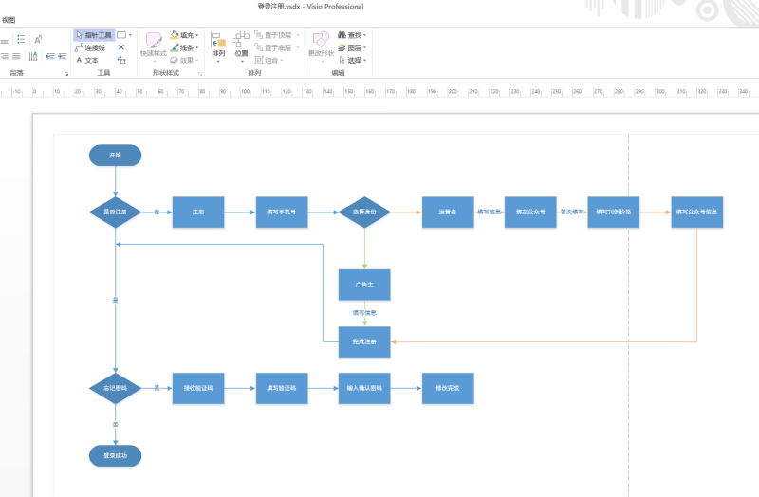This screenshot has width=759, height=497.
Task: Click the decrease indent icon
Action: pyautogui.click(x=49, y=56)
